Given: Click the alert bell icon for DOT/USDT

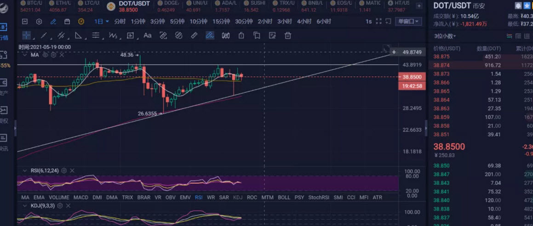Looking at the screenshot, I should coord(518,6).
